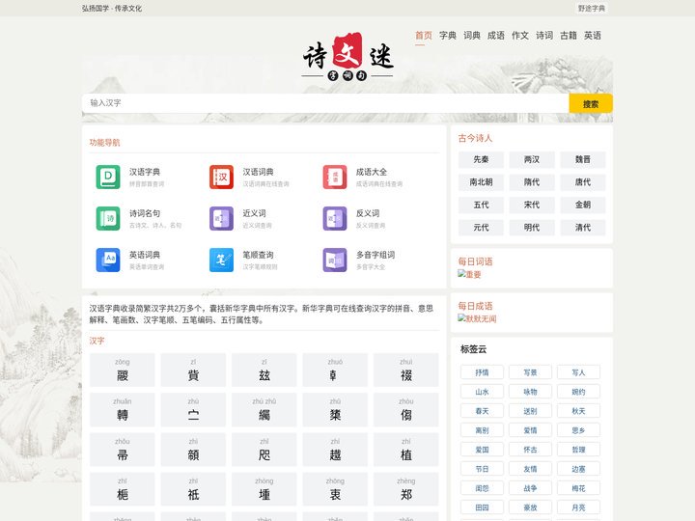695x521 pixels.
Task: Open the 怀古 tag
Action: (530, 450)
